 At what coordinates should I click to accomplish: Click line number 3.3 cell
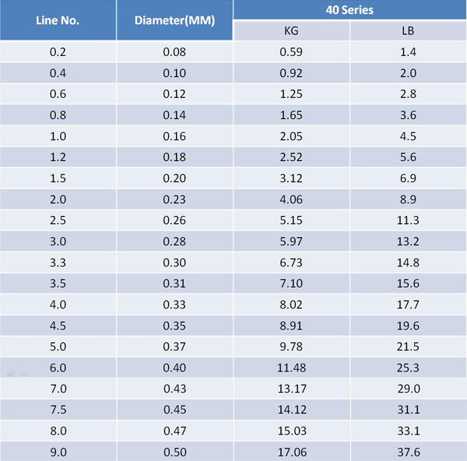58,262
